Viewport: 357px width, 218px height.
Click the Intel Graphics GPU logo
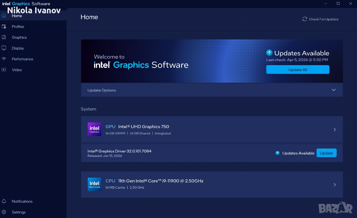point(94,129)
